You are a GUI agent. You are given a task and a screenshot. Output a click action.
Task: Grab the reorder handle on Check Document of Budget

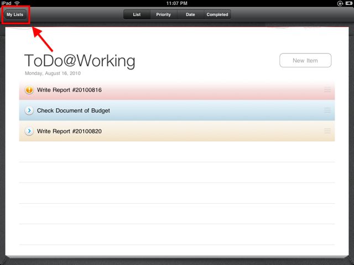click(327, 110)
